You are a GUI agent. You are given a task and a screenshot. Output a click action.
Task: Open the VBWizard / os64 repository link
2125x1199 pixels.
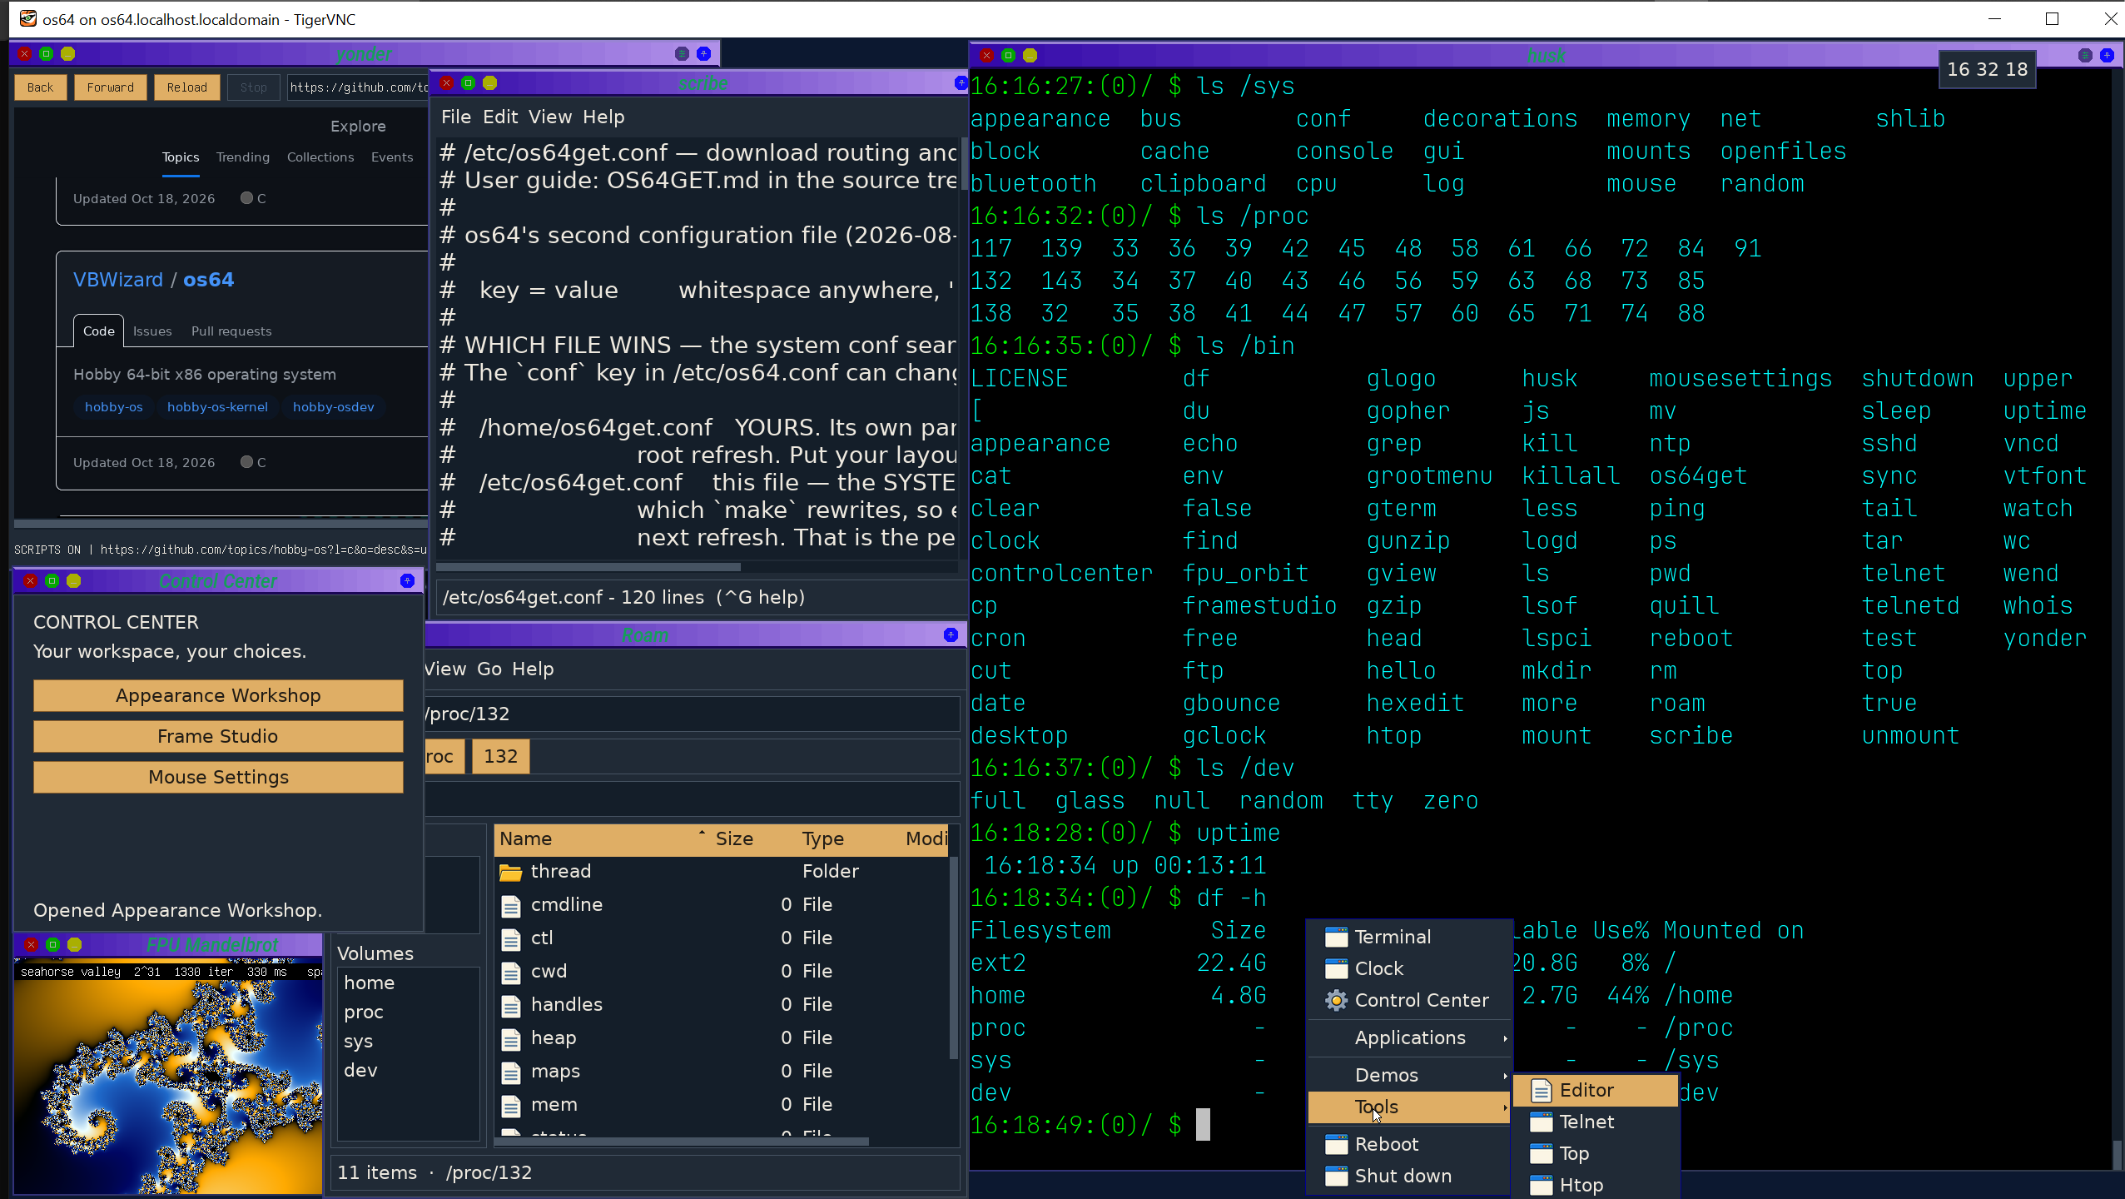coord(153,280)
